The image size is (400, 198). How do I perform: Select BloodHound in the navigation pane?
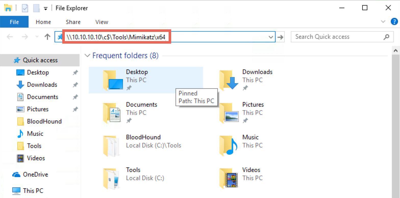coord(44,121)
